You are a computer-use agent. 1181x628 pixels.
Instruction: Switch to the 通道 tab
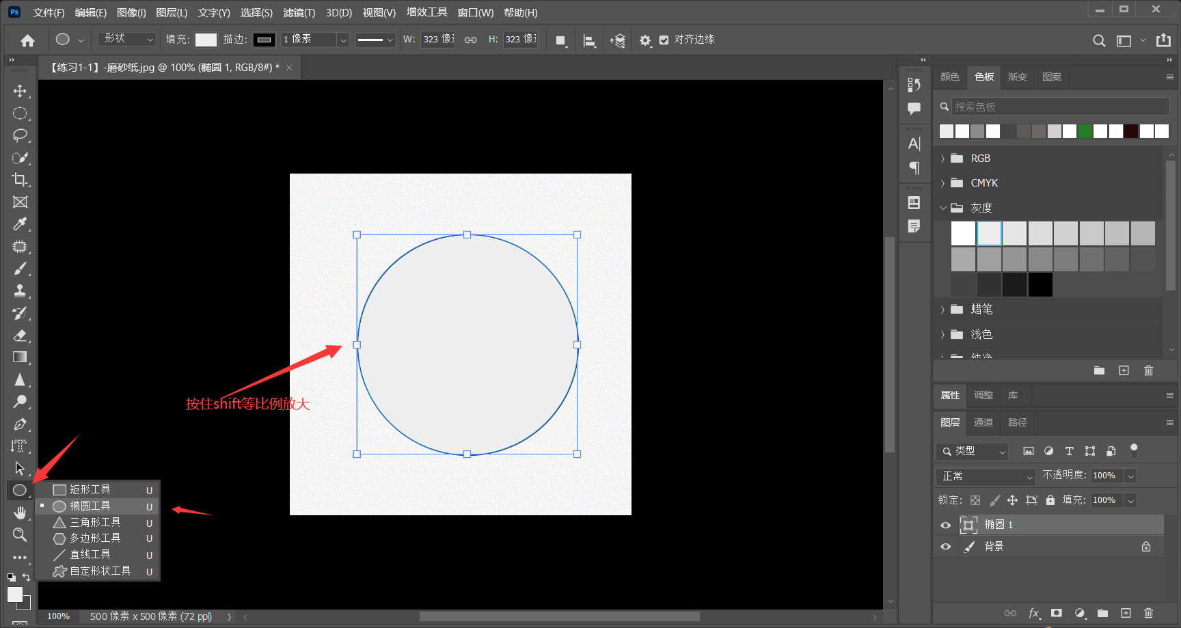tap(983, 422)
